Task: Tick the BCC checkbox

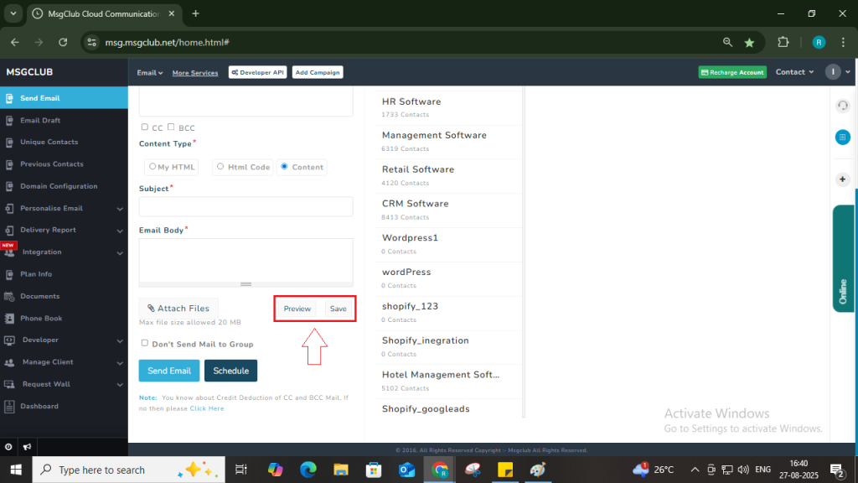Action: click(x=171, y=127)
